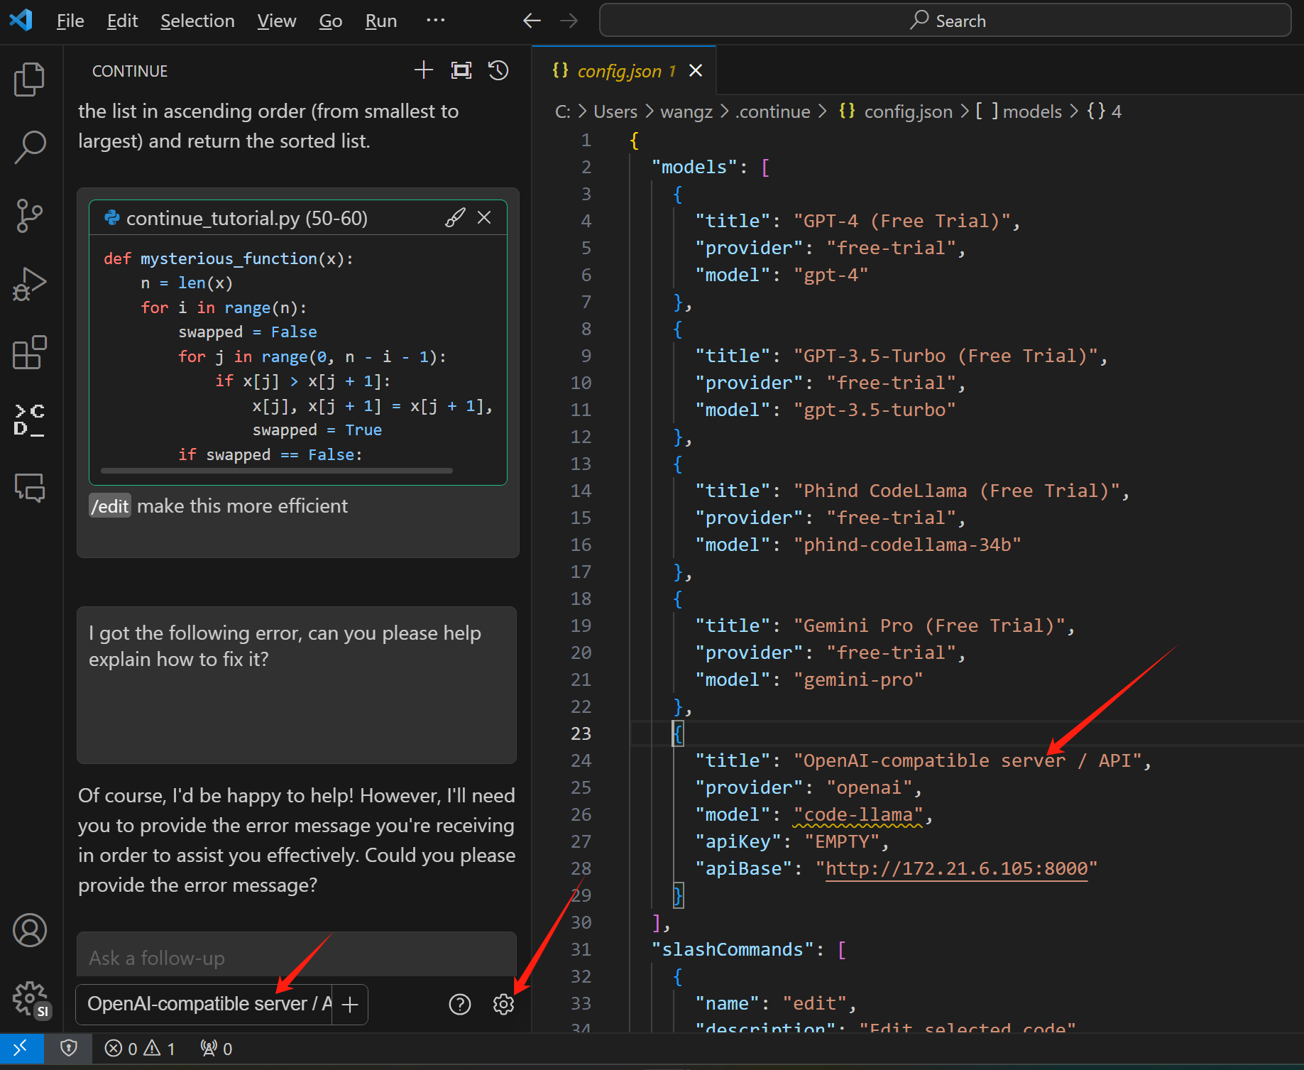The width and height of the screenshot is (1304, 1070).
Task: Open the apiBase URL link
Action: 956,868
